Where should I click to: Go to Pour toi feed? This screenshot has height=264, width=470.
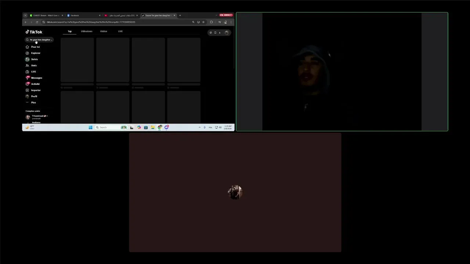[x=33, y=47]
